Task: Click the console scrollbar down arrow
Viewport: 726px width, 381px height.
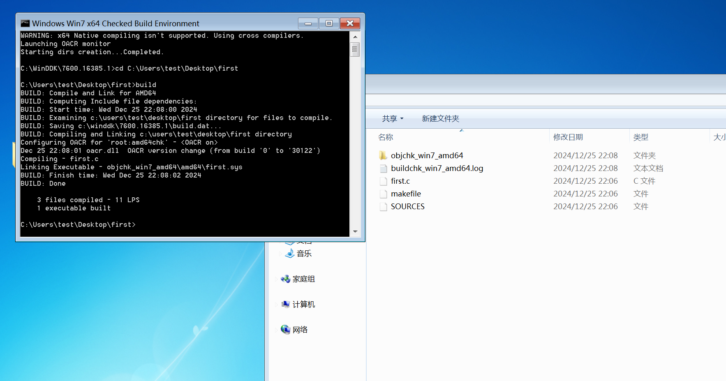Action: pos(355,232)
